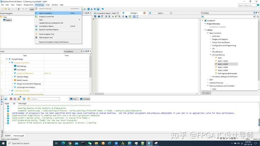Viewport: 260px width, 146px height.
Task: Click the Analyze Current File icon
Action: [x=36, y=17]
